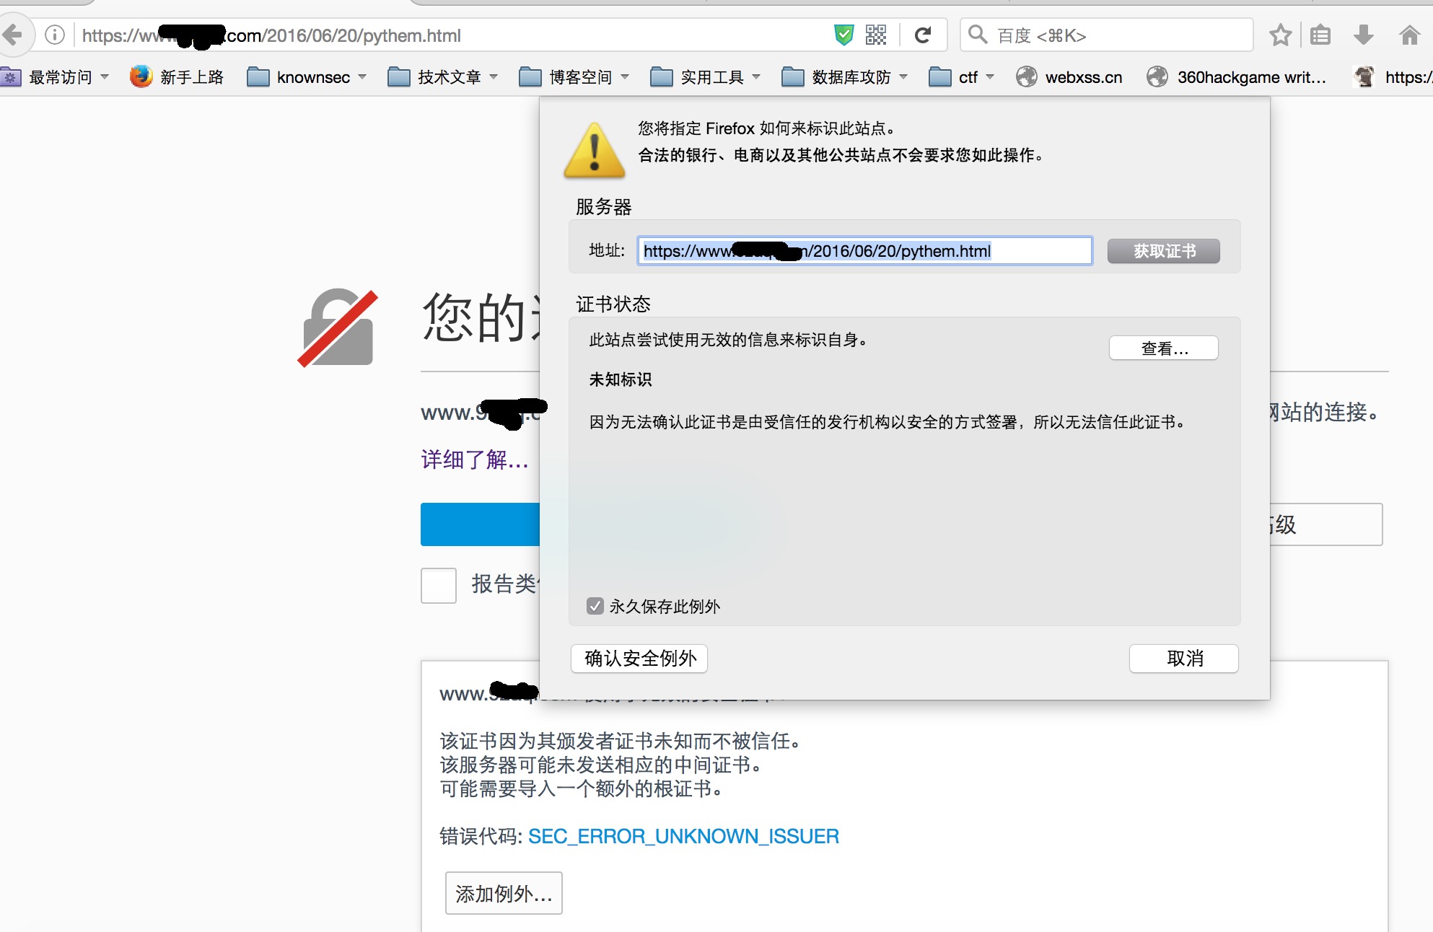Go to home page via house icon
This screenshot has height=932, width=1433.
pos(1409,35)
